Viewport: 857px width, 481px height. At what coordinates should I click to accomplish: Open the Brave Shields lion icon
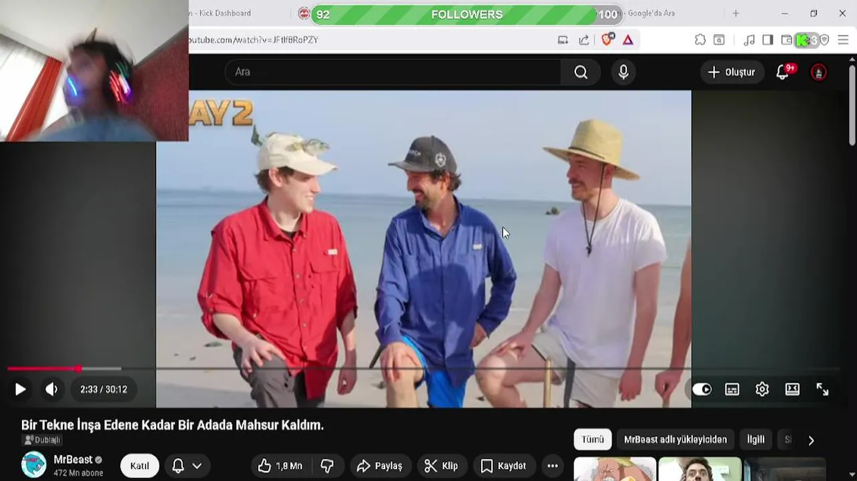click(607, 39)
